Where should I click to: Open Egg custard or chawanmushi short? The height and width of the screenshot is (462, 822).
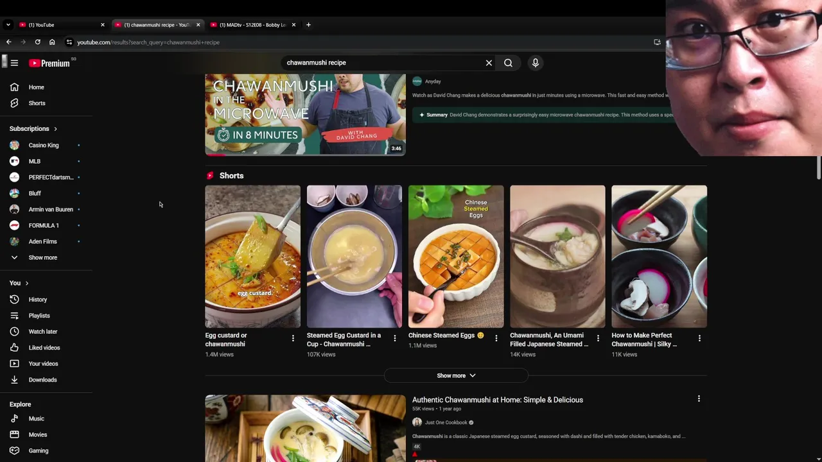pyautogui.click(x=252, y=257)
